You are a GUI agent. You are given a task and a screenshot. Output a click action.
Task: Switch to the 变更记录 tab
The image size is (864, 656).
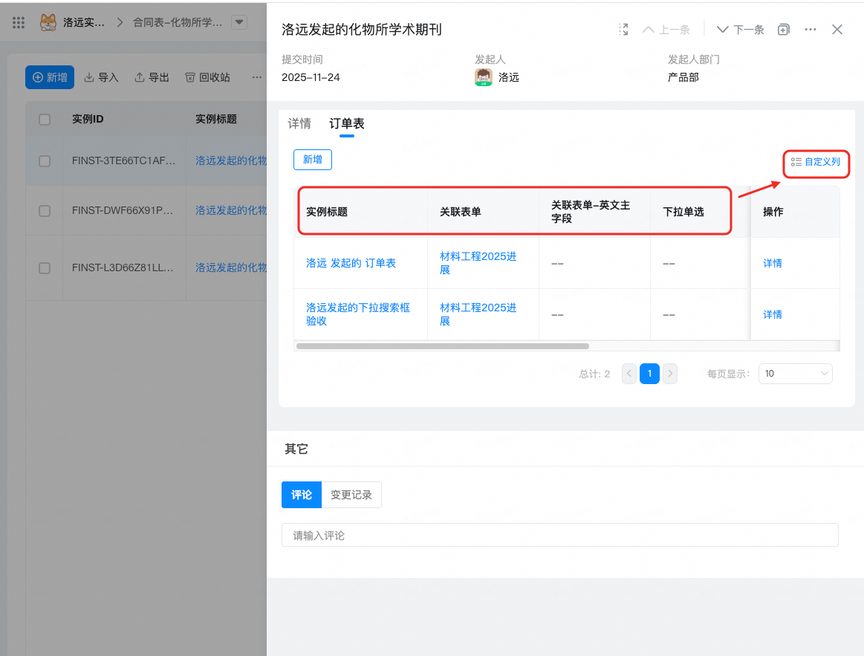point(351,495)
